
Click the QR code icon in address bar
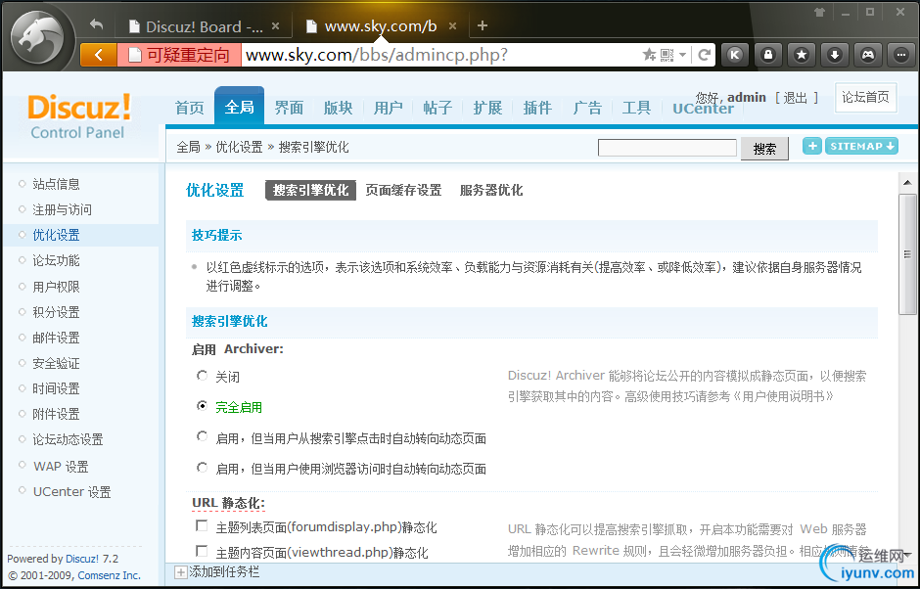pyautogui.click(x=667, y=55)
